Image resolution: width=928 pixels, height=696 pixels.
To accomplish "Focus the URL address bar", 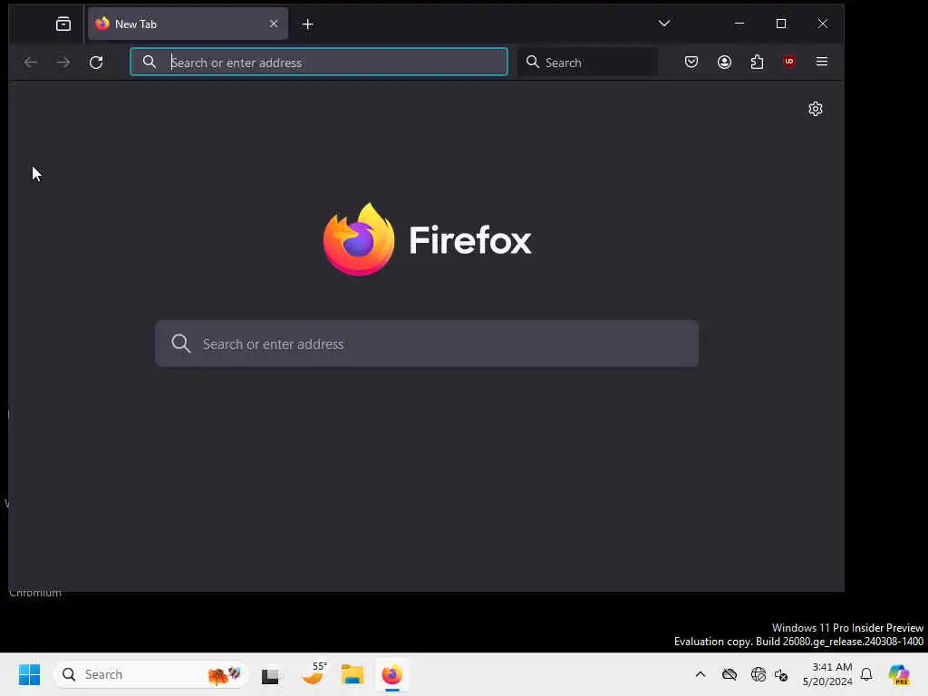I will tap(319, 63).
